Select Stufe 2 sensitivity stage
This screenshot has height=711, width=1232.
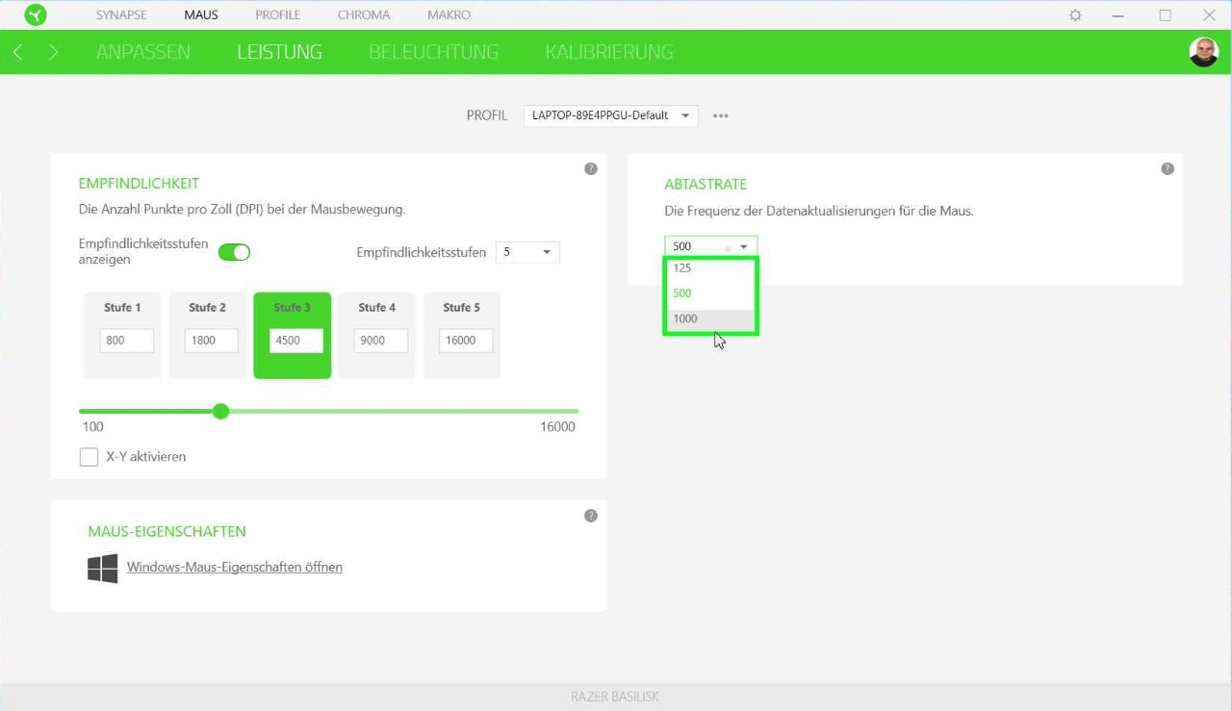tap(208, 336)
